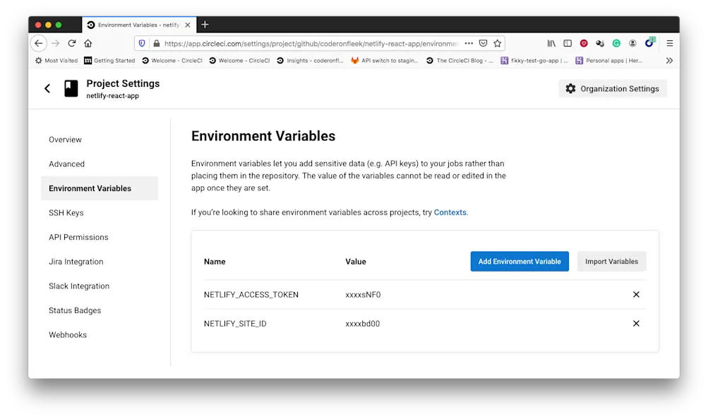Click the Import Variables button
Image resolution: width=708 pixels, height=419 pixels.
coord(612,261)
